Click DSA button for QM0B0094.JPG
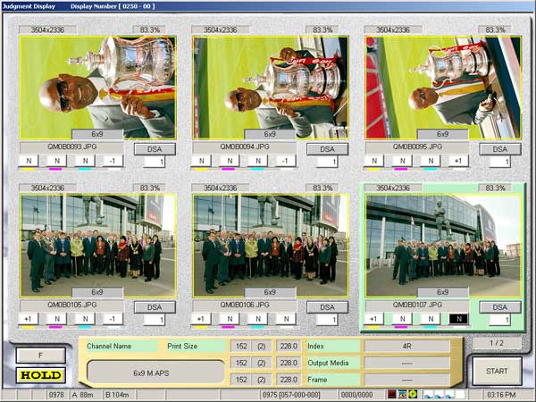 [328, 149]
